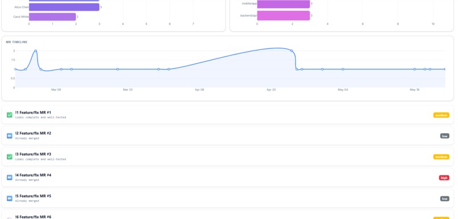Viewport: 458px width, 219px height.
Task: Click the 'May 04' timeline date label
Action: coord(343,90)
